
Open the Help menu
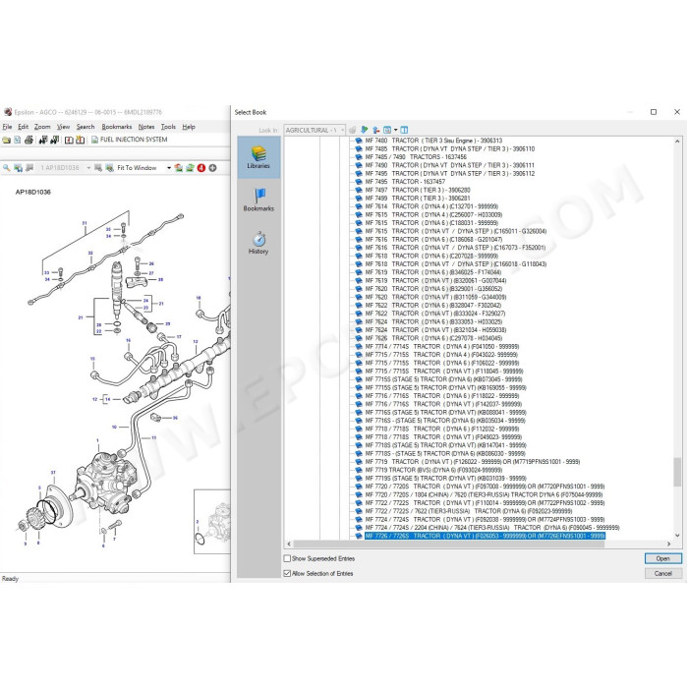pos(189,127)
